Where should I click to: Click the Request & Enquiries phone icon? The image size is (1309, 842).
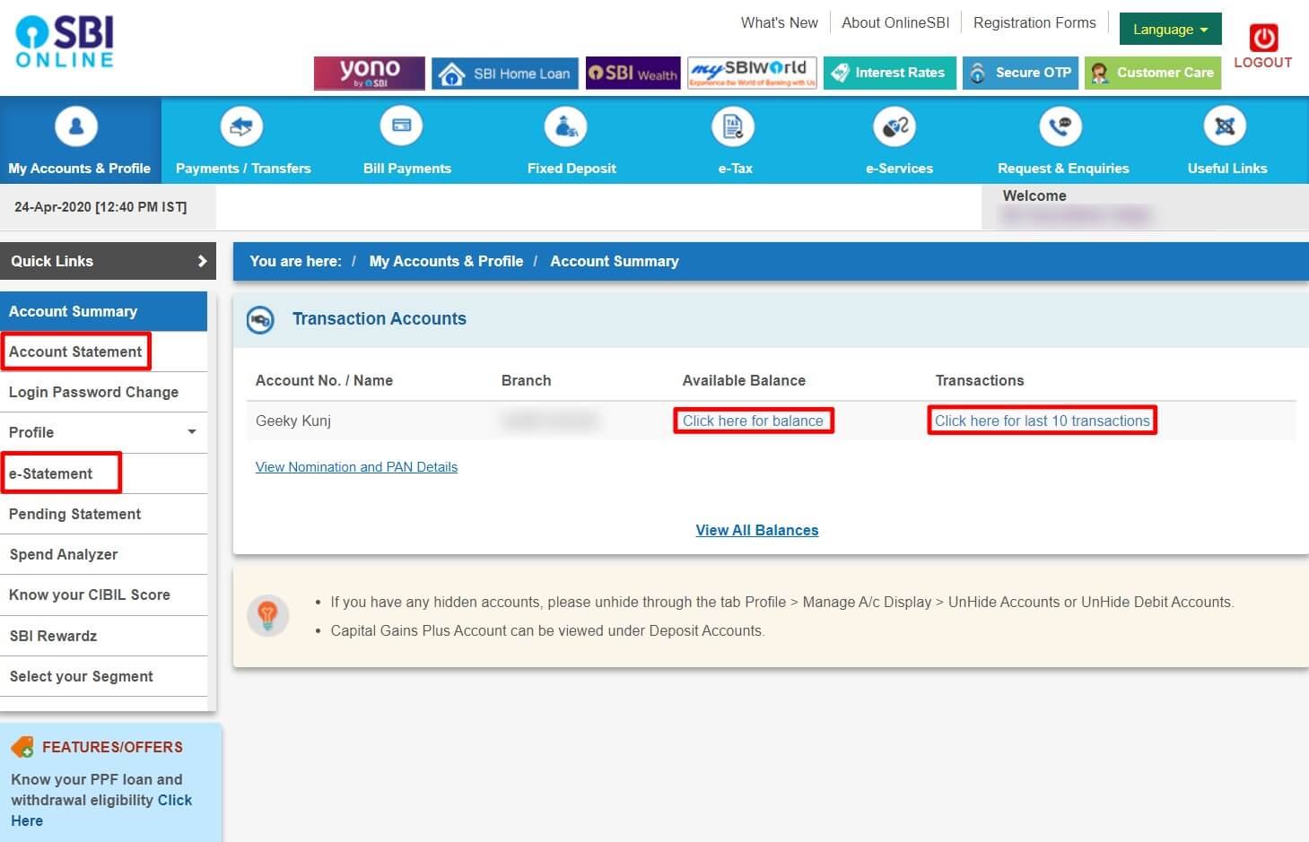click(1060, 126)
